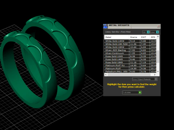Click DWT value 5.79
The image size is (174, 130).
[x=144, y=71]
